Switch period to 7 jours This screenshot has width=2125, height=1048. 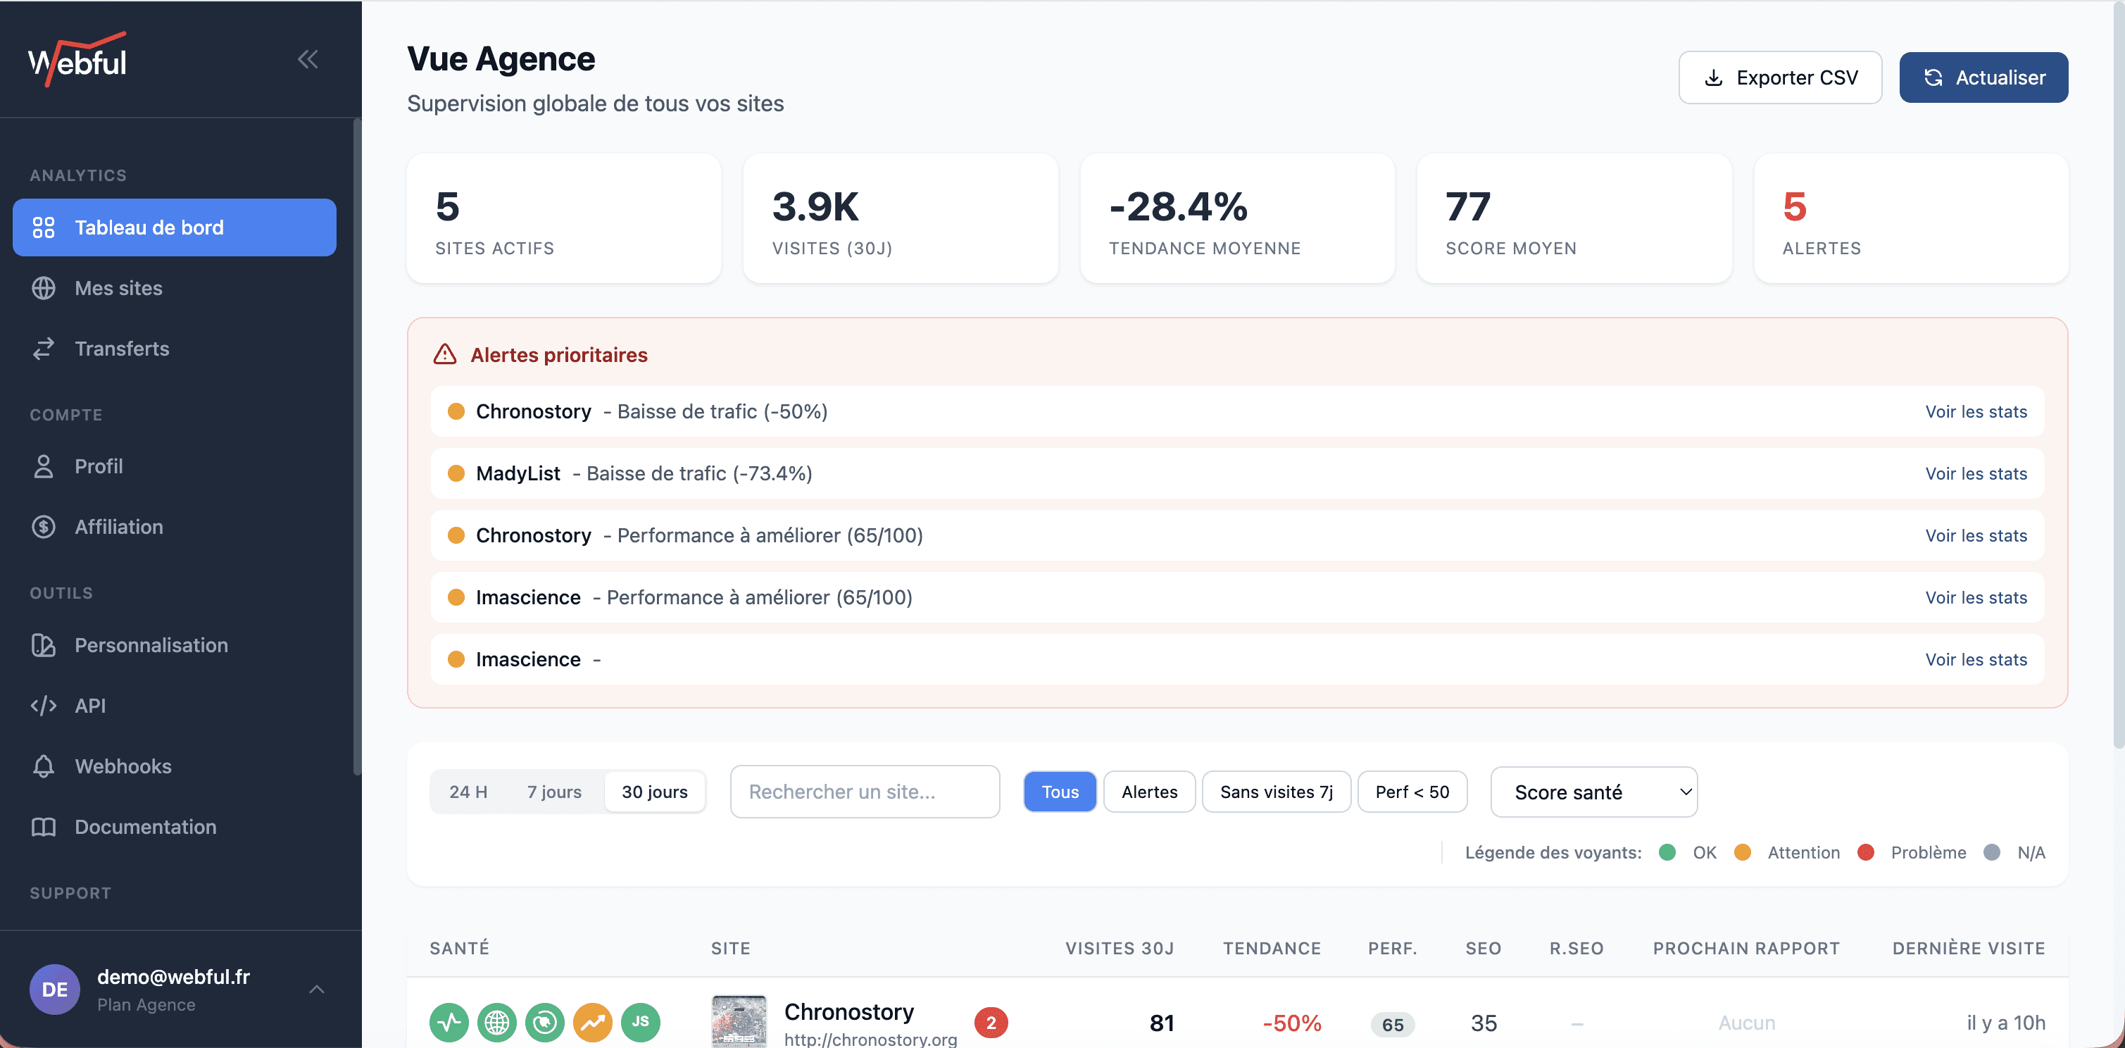click(553, 792)
